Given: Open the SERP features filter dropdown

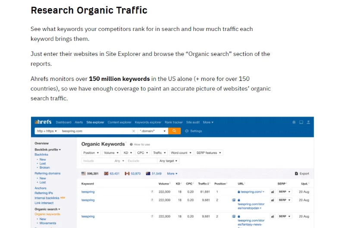Looking at the screenshot, I should (209, 153).
